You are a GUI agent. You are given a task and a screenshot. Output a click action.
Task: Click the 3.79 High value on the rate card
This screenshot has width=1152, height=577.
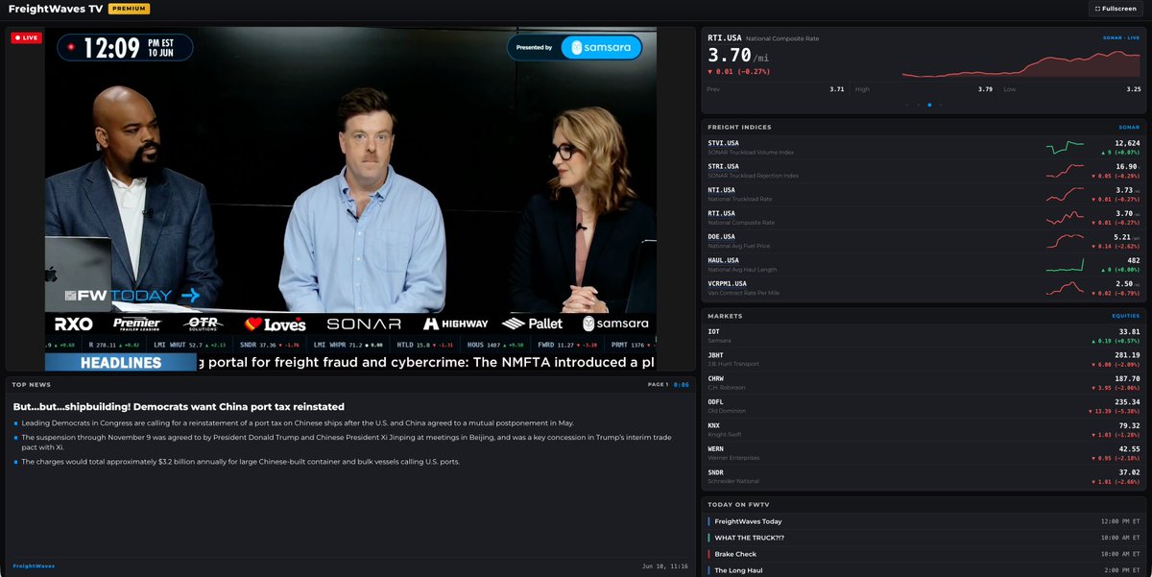(985, 89)
